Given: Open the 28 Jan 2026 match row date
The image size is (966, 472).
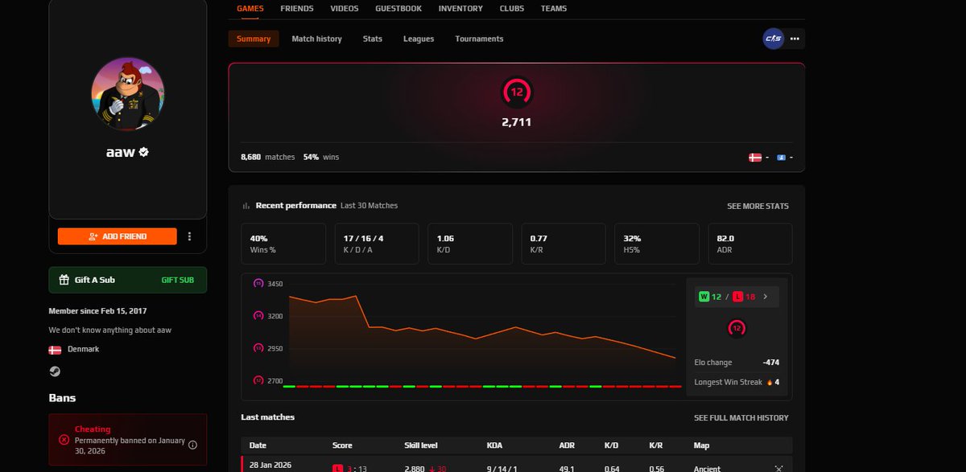Looking at the screenshot, I should tap(270, 466).
